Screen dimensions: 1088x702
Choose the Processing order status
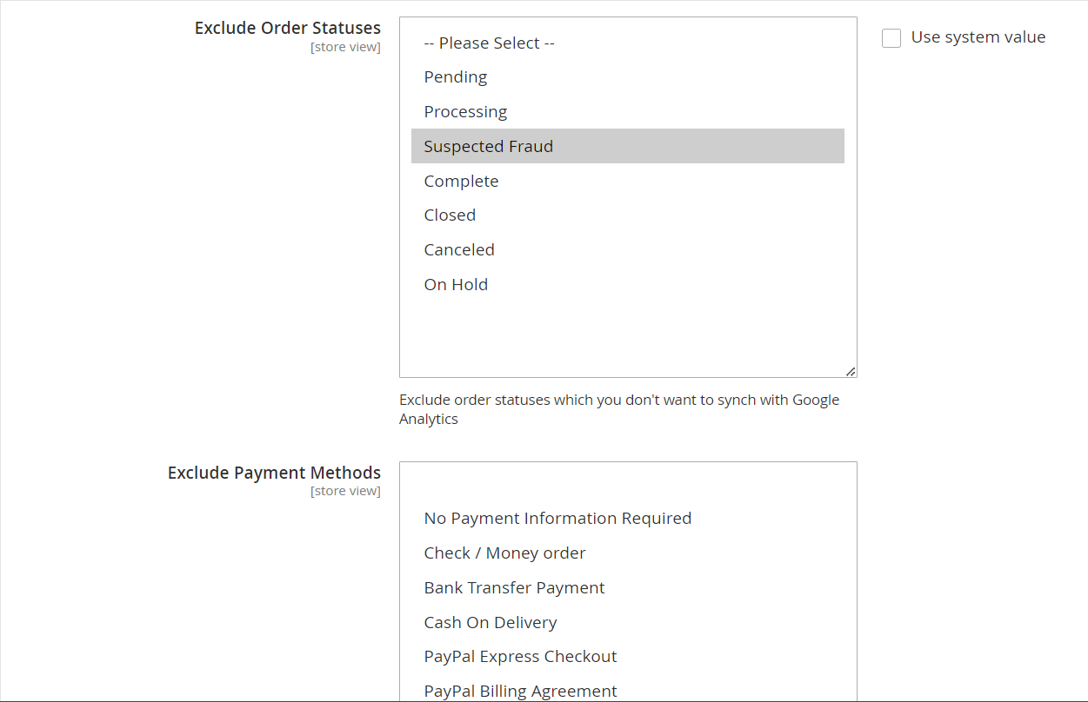[465, 112]
